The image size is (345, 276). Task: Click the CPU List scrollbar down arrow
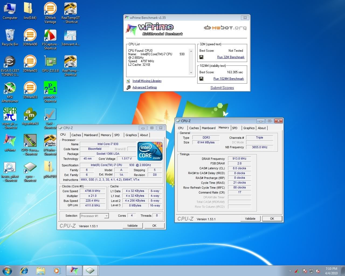[x=191, y=73]
